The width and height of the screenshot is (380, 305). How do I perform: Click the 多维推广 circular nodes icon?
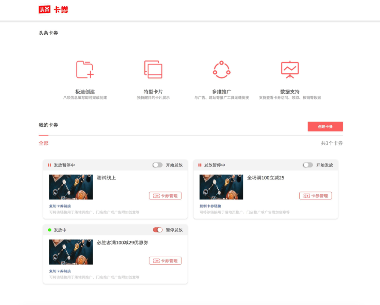[222, 70]
